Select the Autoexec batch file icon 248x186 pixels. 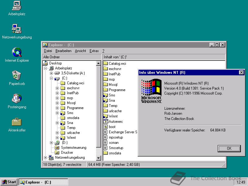105,121
